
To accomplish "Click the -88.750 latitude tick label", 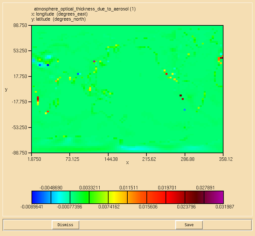I will pos(19,153).
